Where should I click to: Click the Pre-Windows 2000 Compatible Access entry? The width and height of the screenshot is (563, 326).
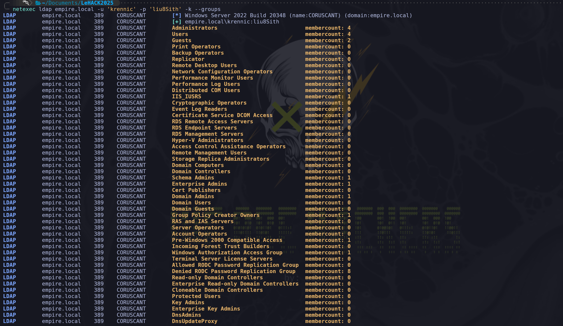227,240
